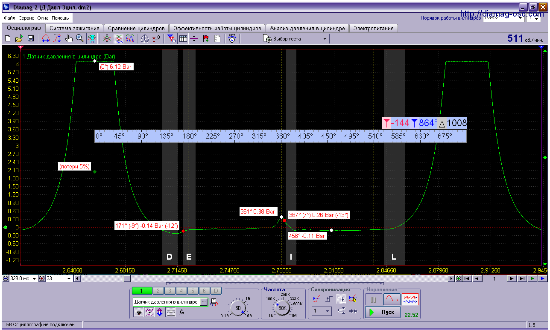Select the rising edge trigger icon
The height and width of the screenshot is (330, 550).
click(328, 299)
